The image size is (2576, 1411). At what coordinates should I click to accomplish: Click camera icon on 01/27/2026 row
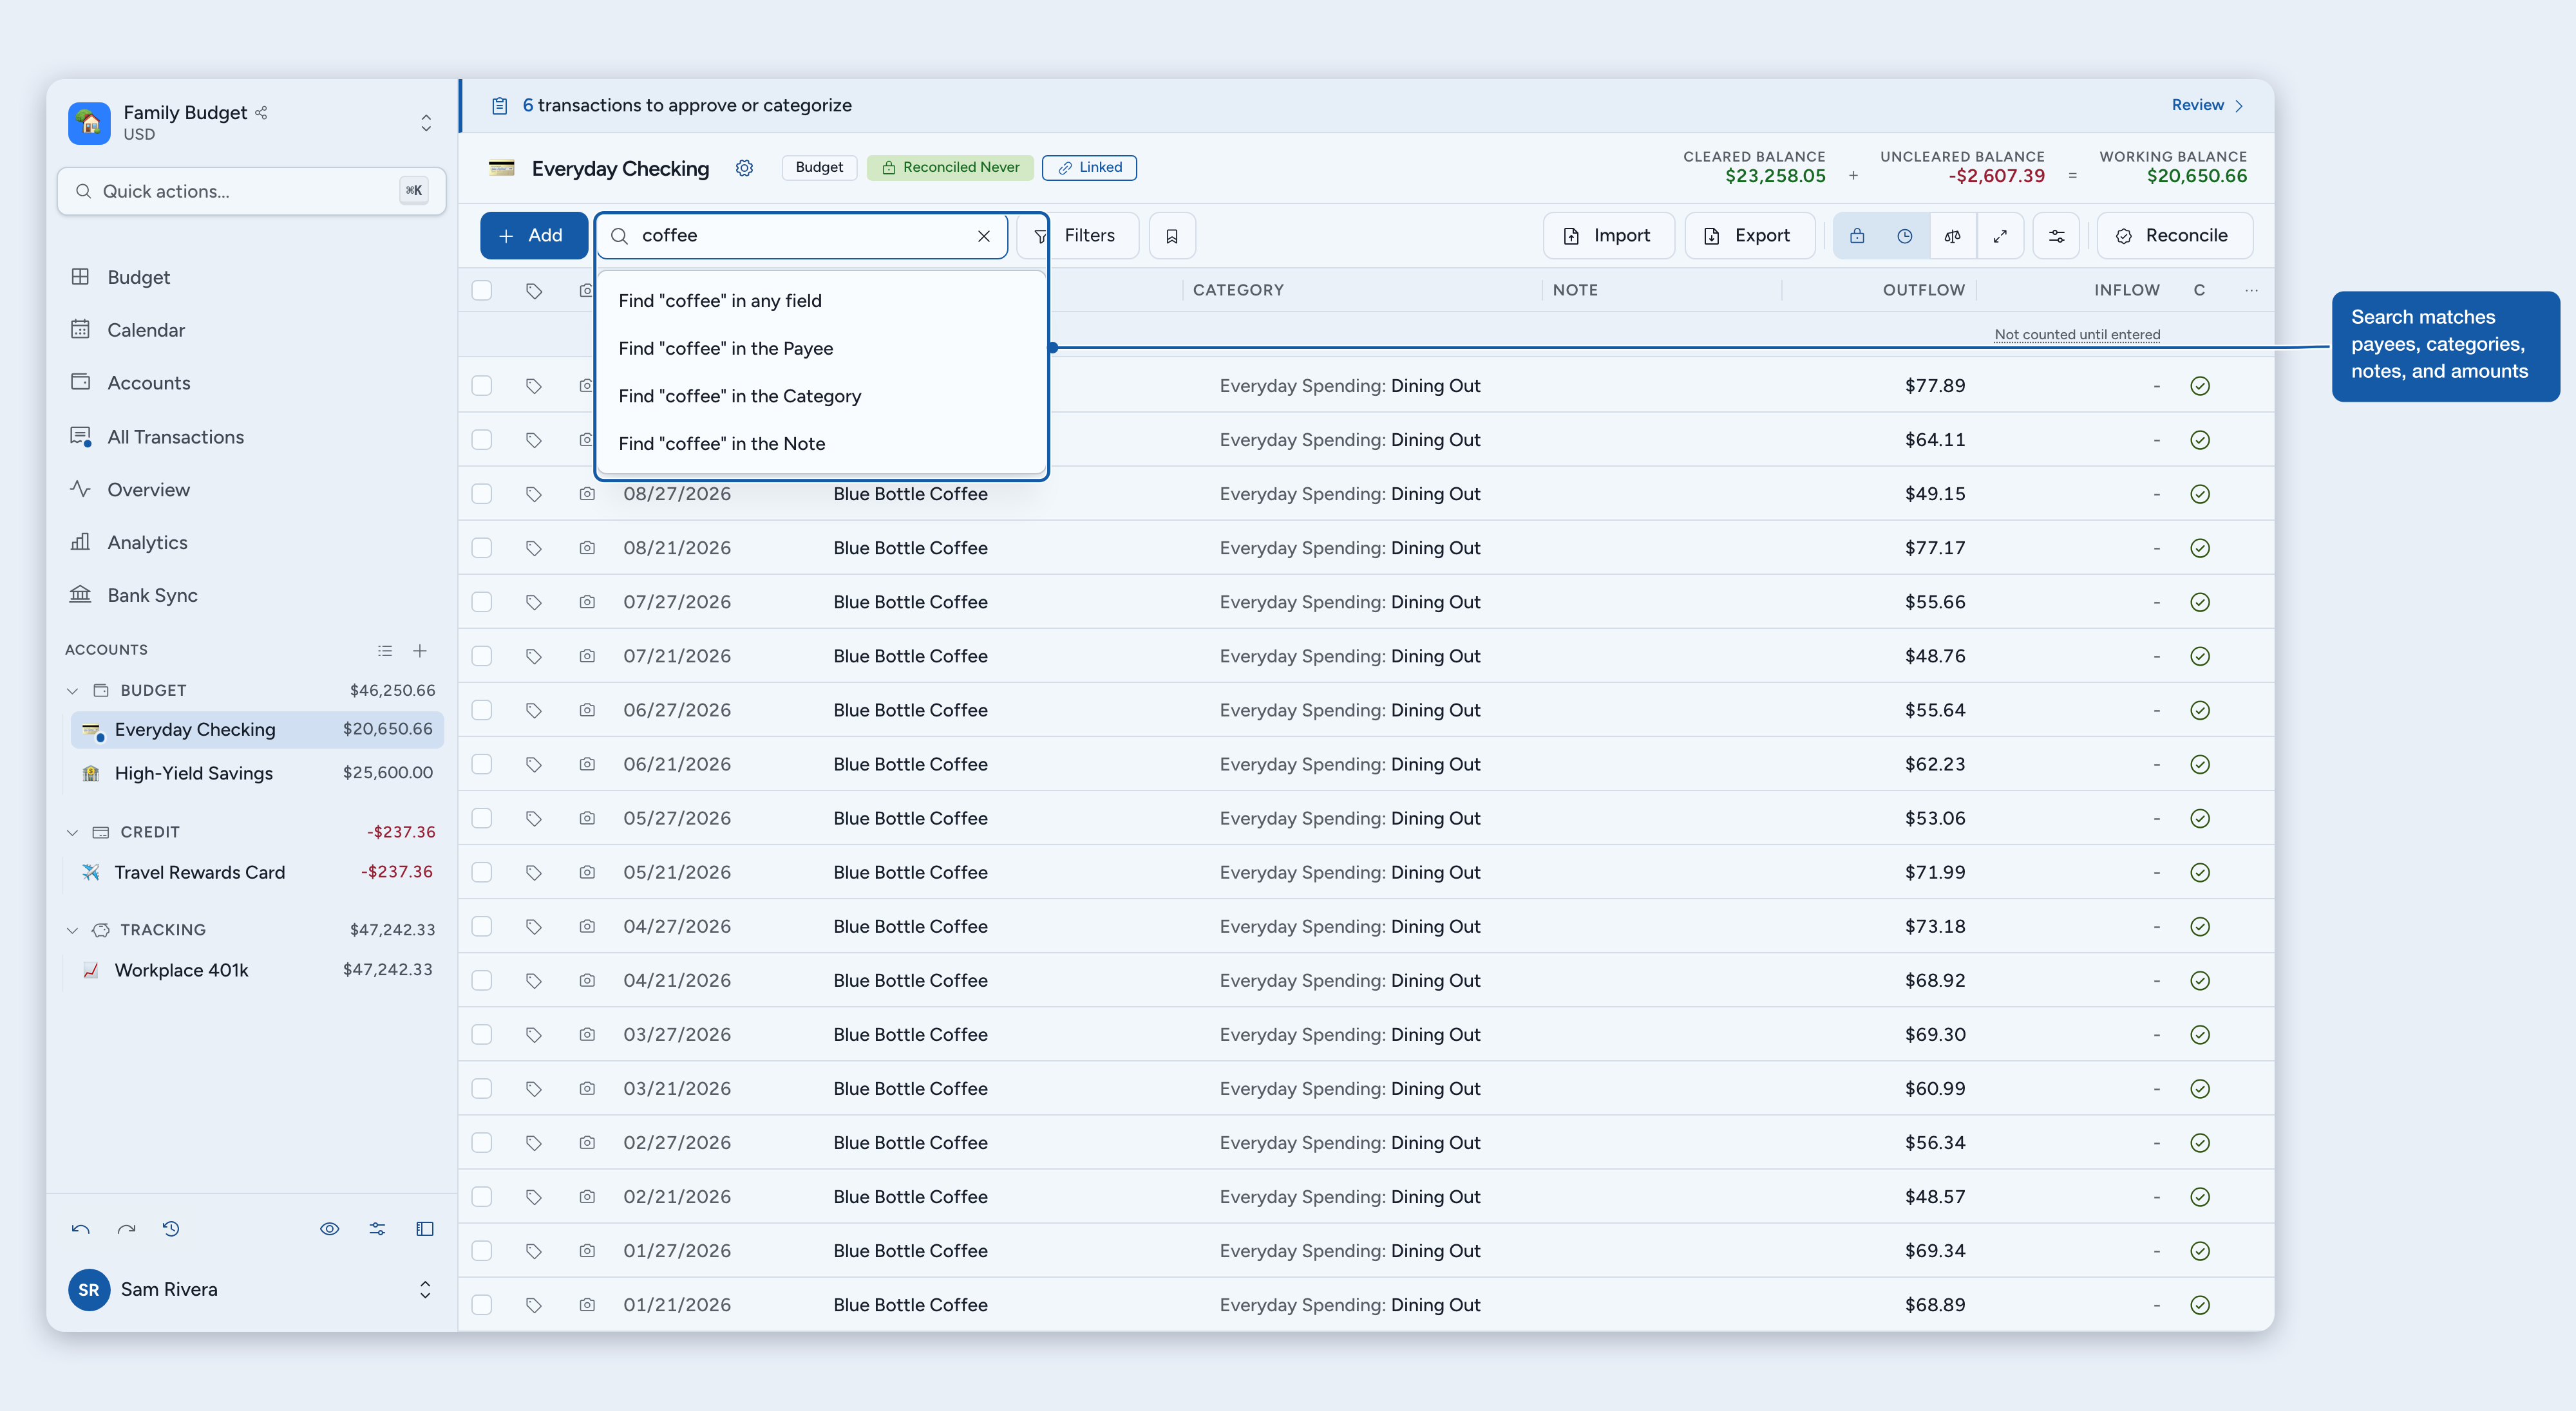(587, 1251)
